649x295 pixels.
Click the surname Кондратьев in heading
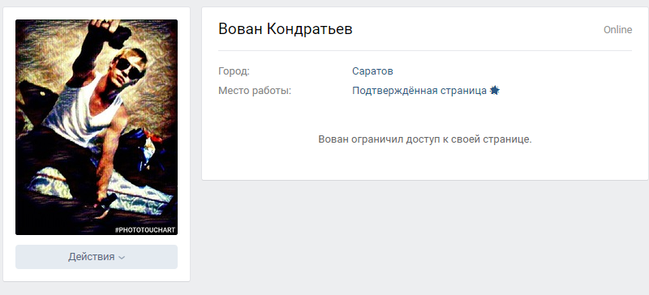pos(310,29)
